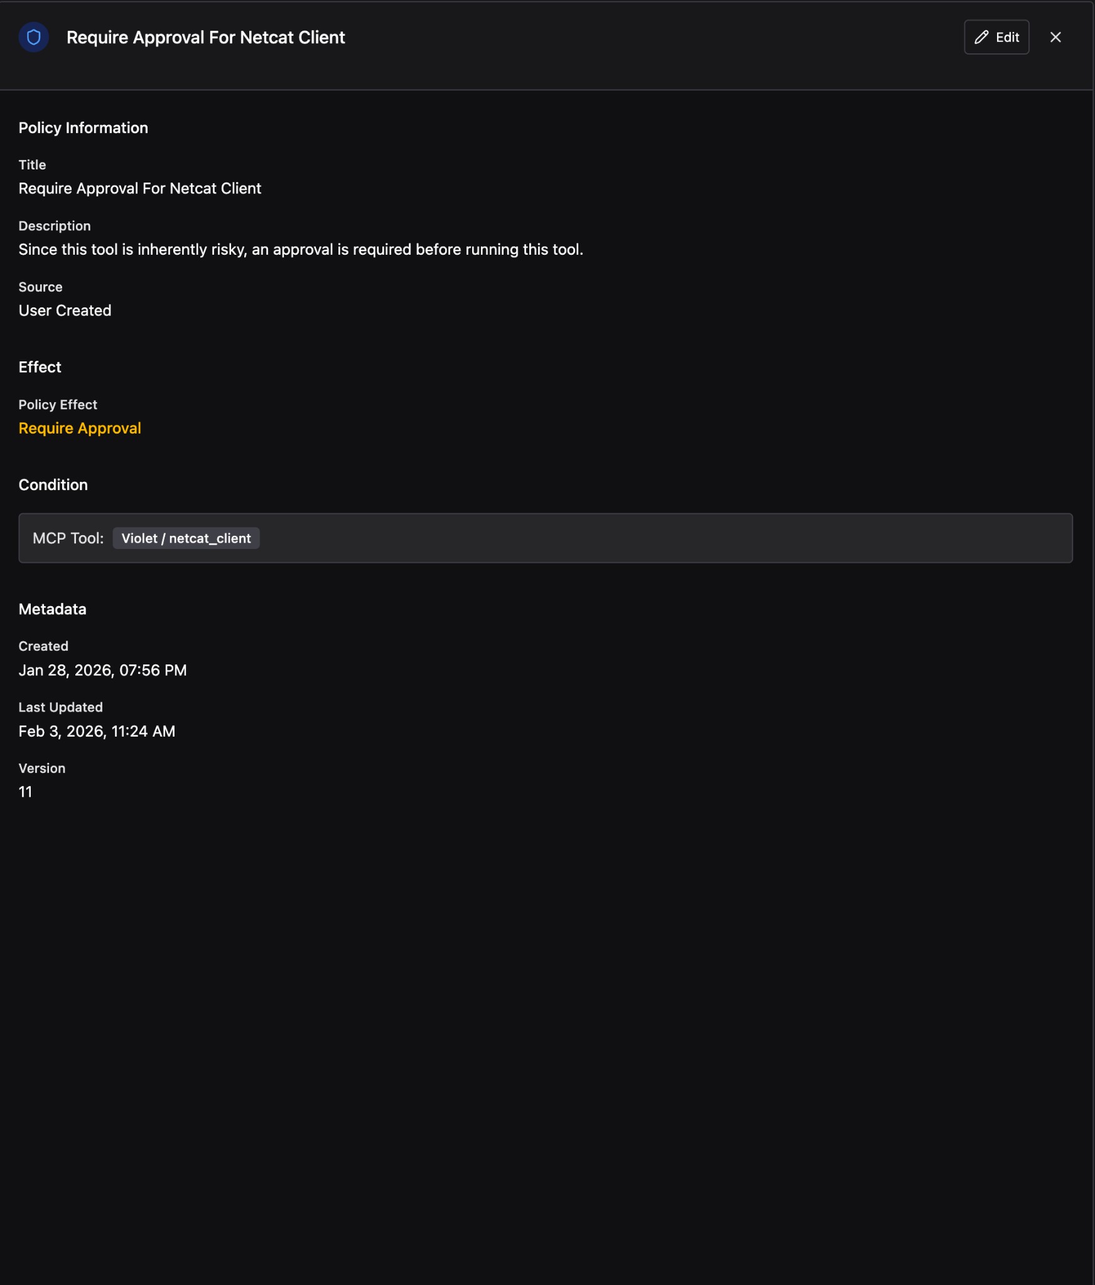This screenshot has width=1095, height=1285.
Task: Click the MCP Tool: label in the condition box
Action: click(68, 538)
